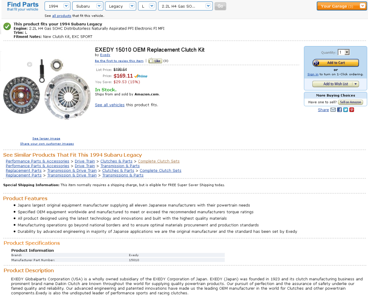Click the List Price $198.64 text

click(120, 70)
